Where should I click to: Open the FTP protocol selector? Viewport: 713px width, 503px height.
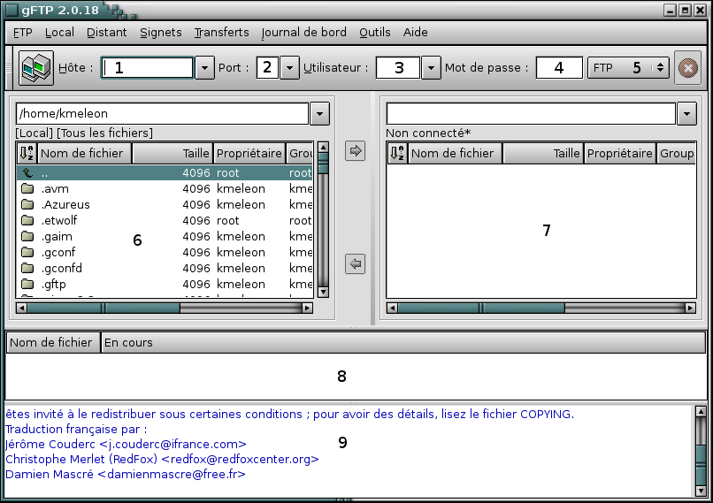click(628, 68)
